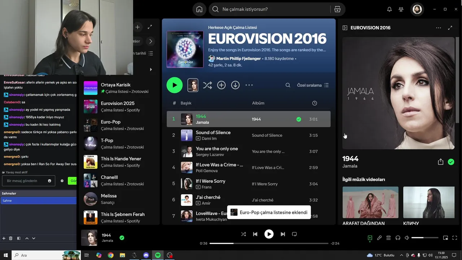This screenshot has width=462, height=260.
Task: Enter fullscreen player mode
Action: point(455,238)
